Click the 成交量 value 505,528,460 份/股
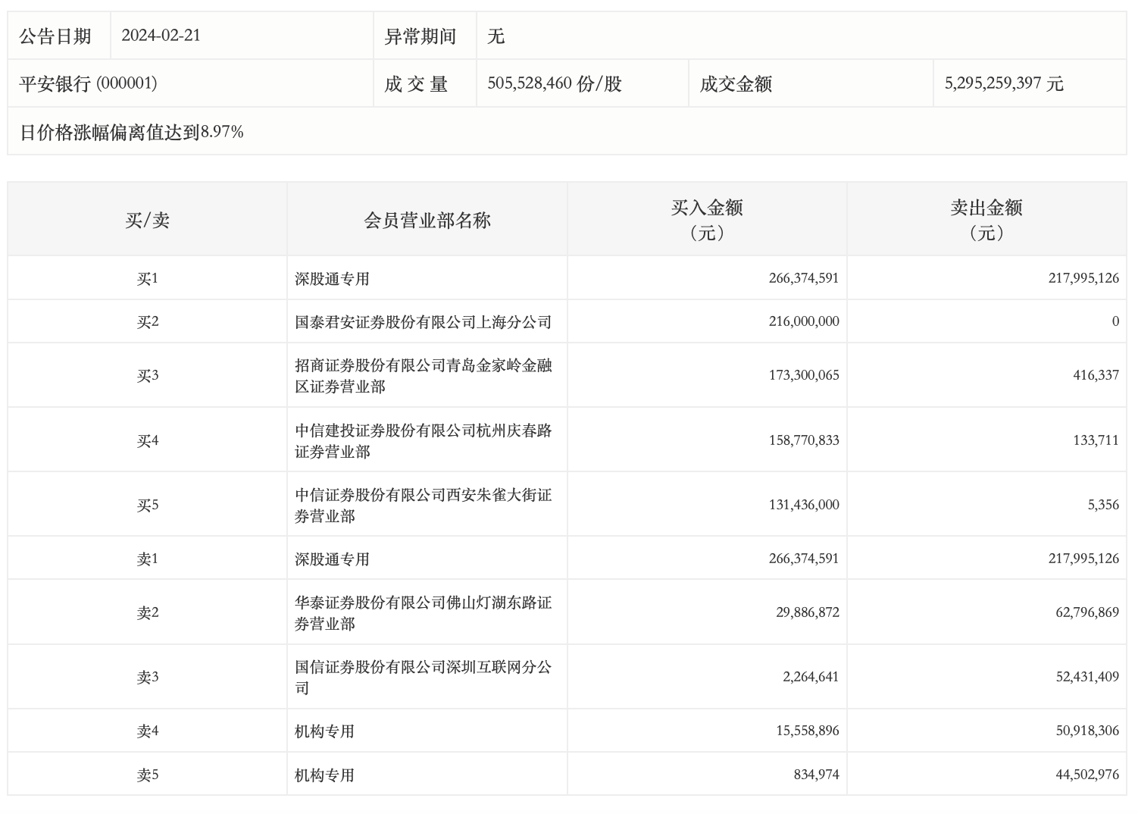The width and height of the screenshot is (1138, 814). [554, 83]
